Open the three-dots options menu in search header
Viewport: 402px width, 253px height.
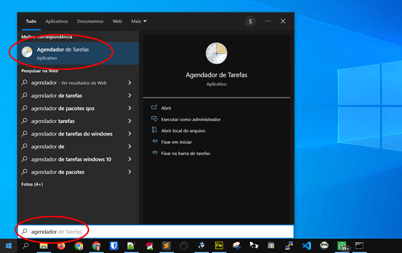[268, 21]
